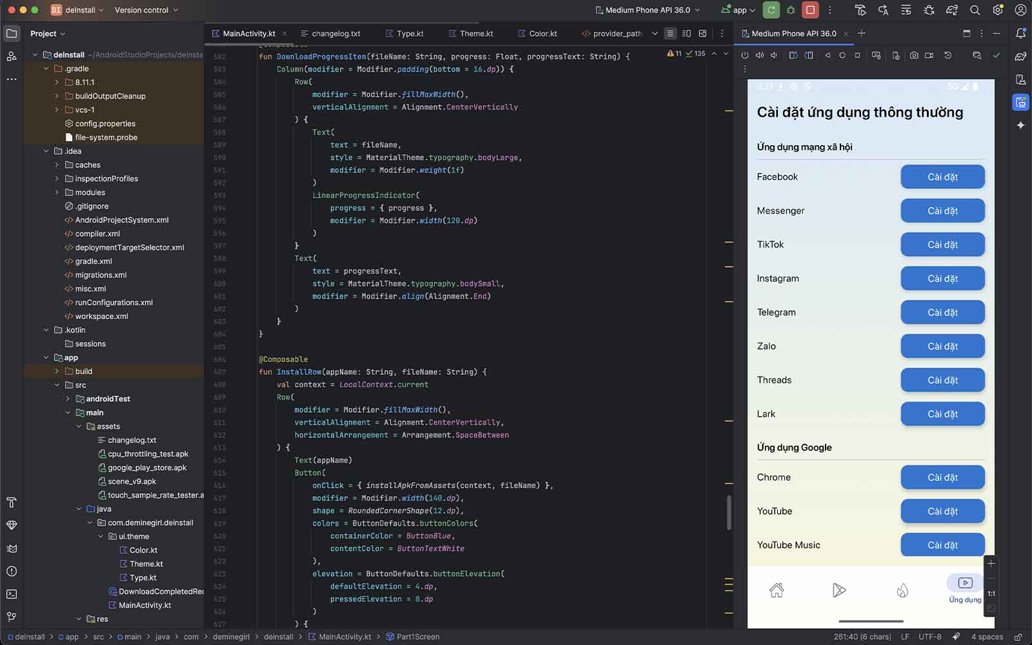This screenshot has width=1032, height=645.
Task: Toggle the Project tool window sidebar icon
Action: click(12, 34)
